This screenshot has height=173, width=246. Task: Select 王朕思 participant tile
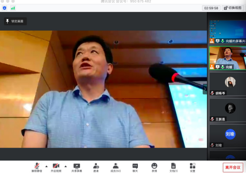(x=228, y=110)
